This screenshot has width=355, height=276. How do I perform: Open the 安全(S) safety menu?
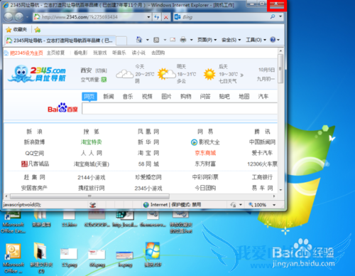(x=231, y=40)
